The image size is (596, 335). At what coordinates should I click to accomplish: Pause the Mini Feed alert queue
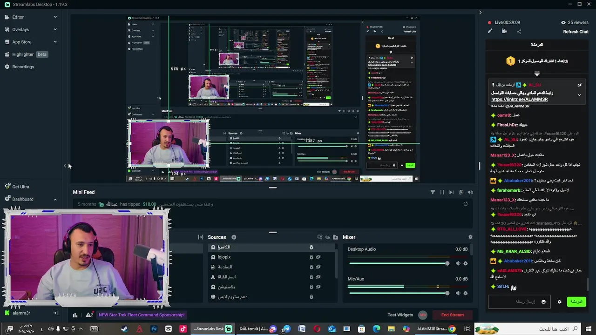point(442,192)
